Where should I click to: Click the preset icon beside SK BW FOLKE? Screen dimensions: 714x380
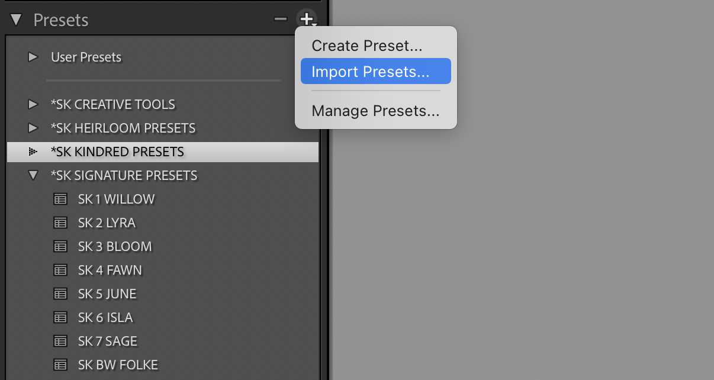click(60, 365)
